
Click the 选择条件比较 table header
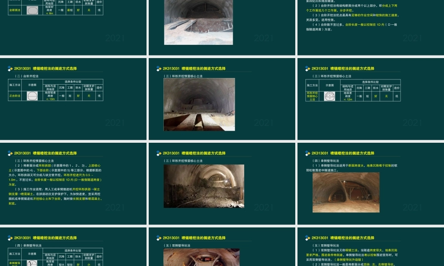(72, 82)
